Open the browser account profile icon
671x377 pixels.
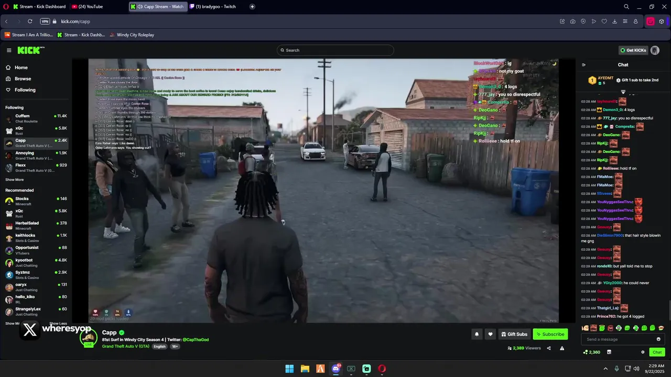635,21
